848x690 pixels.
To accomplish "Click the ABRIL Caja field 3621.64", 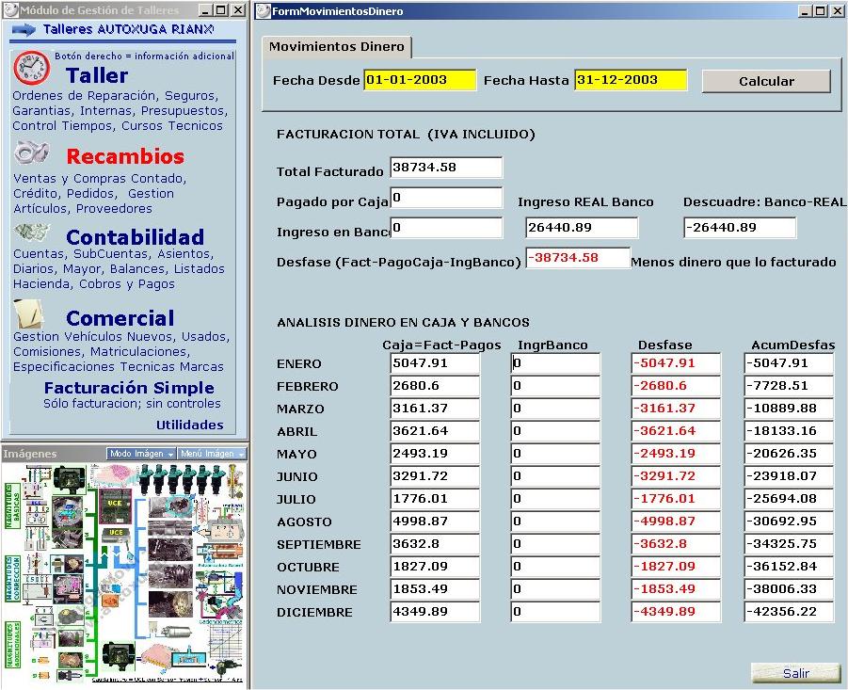I will click(435, 431).
